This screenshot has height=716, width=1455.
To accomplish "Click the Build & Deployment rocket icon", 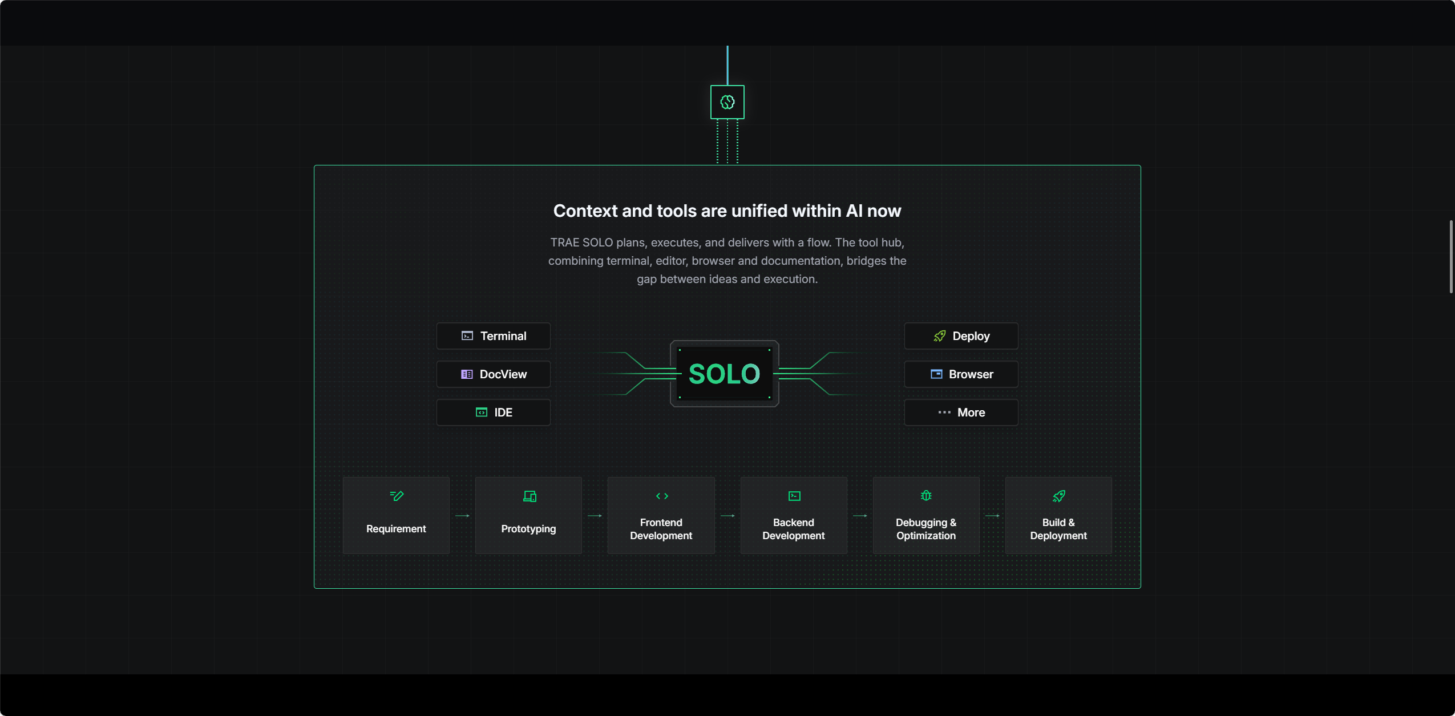I will [x=1059, y=496].
